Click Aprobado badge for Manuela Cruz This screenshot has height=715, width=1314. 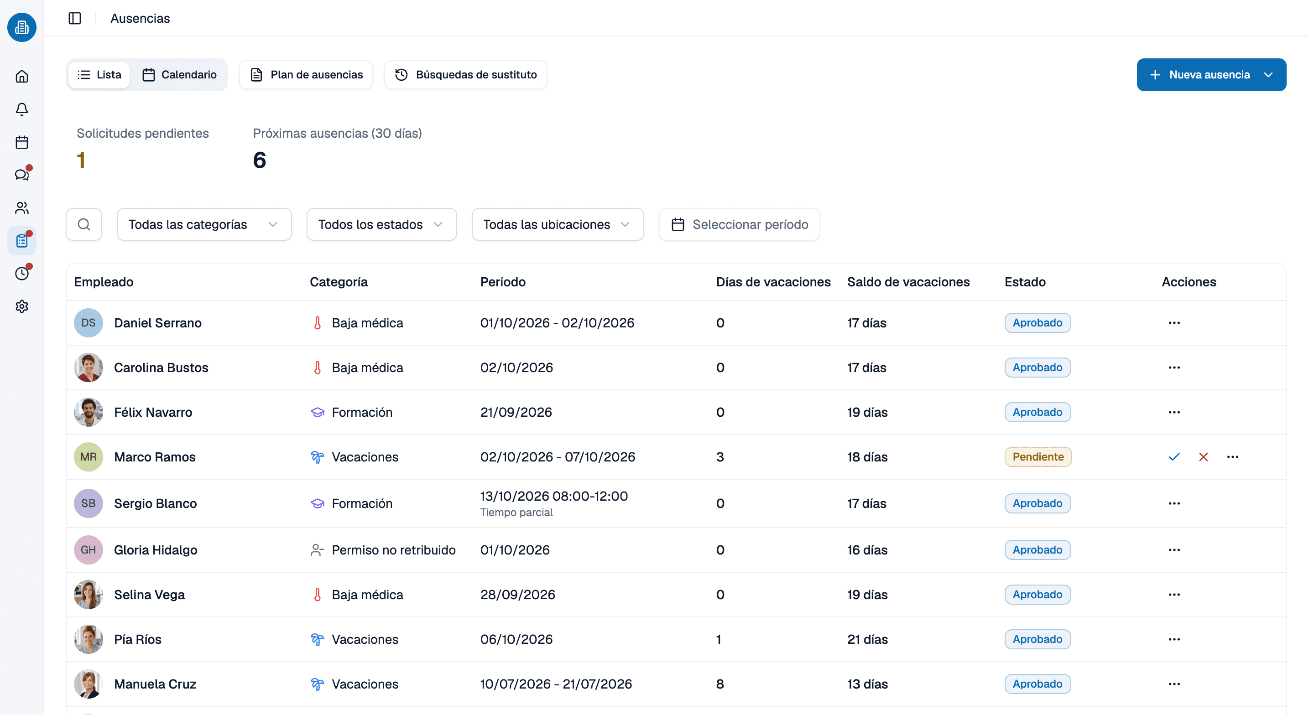pos(1038,684)
